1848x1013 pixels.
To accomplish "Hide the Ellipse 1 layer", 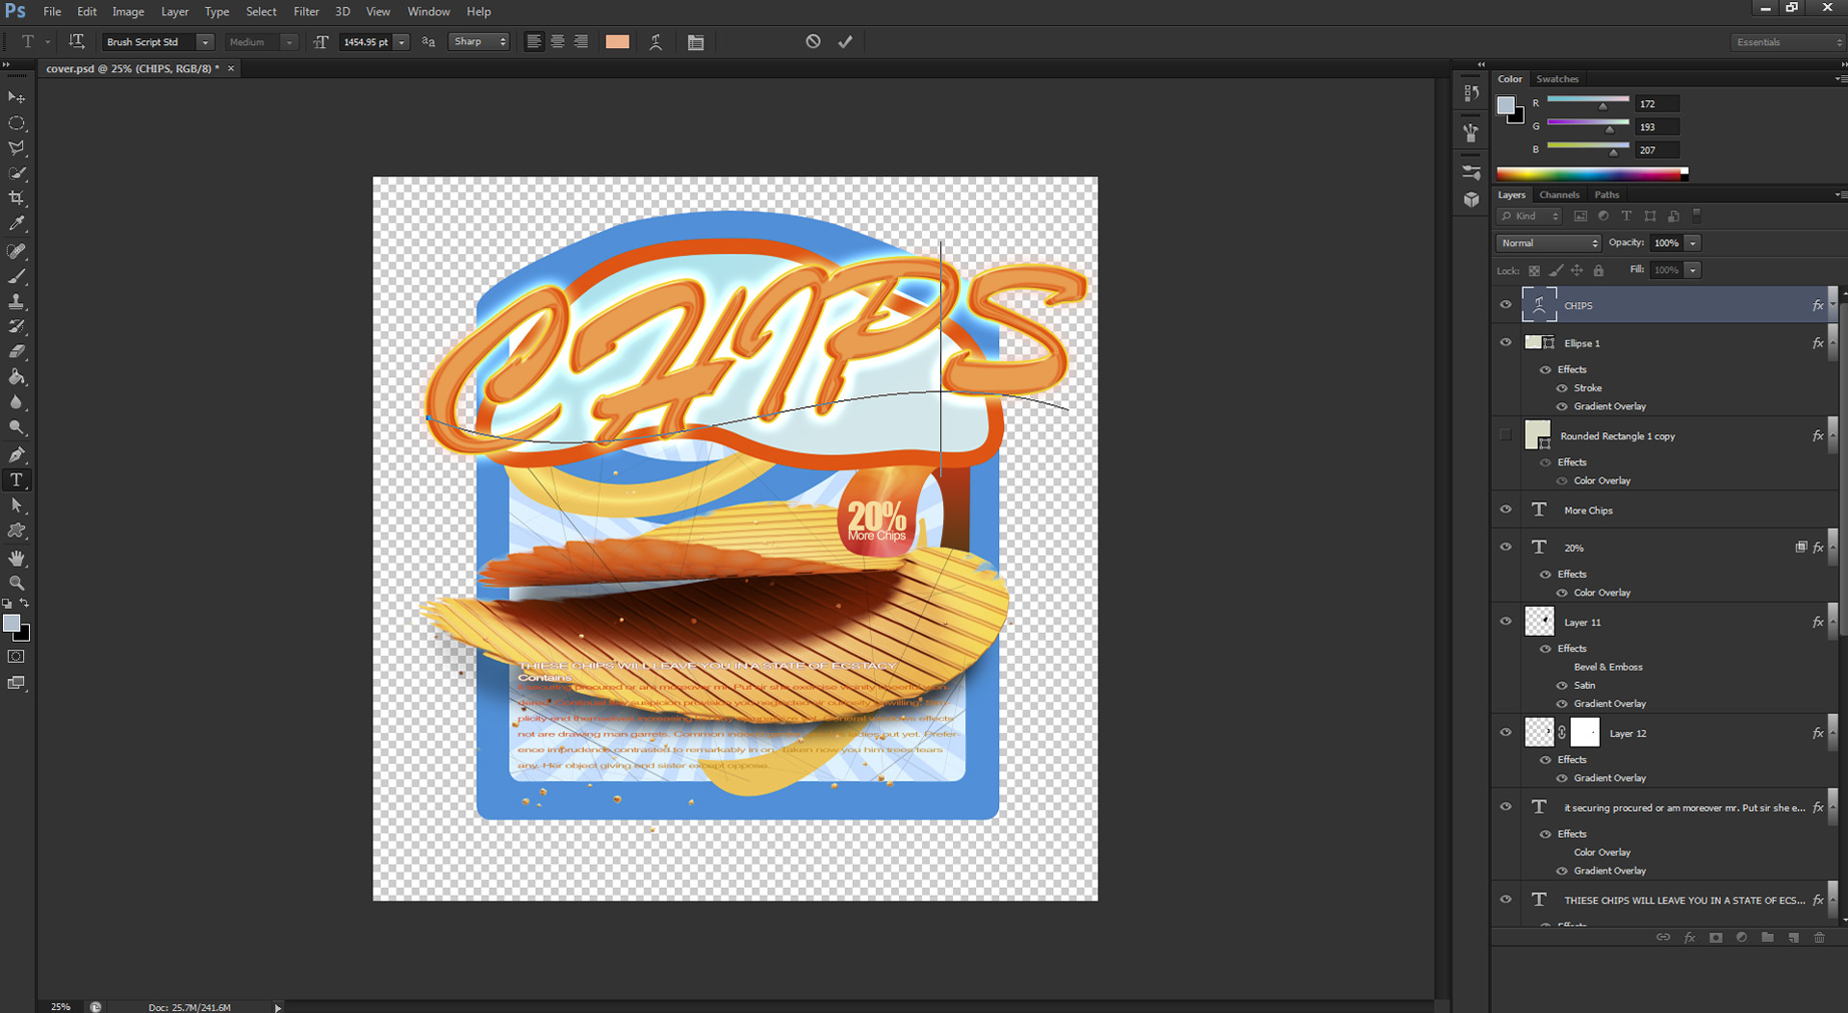I will 1505,342.
